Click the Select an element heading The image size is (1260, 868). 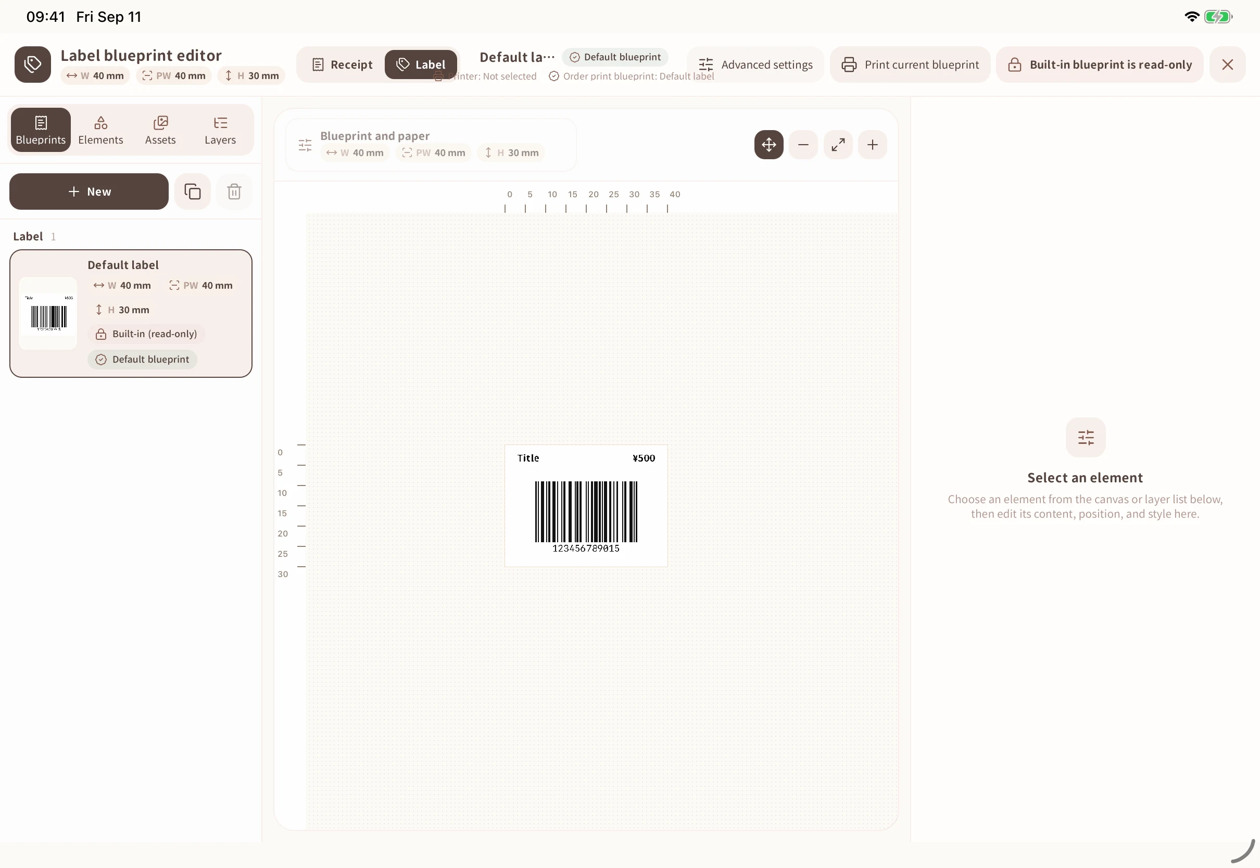coord(1086,478)
